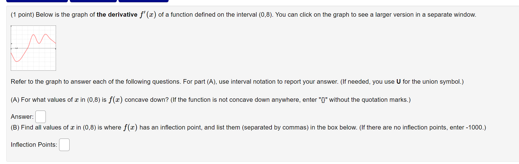Select the Answer field for concavity question
Screen dimensions: 519x164
coord(40,116)
